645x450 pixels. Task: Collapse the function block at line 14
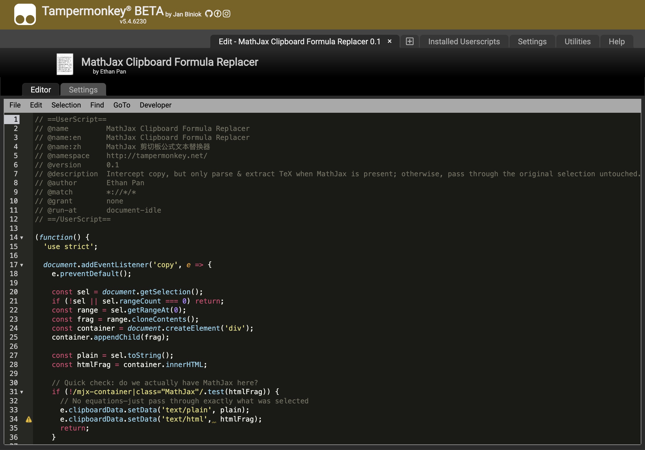click(22, 238)
